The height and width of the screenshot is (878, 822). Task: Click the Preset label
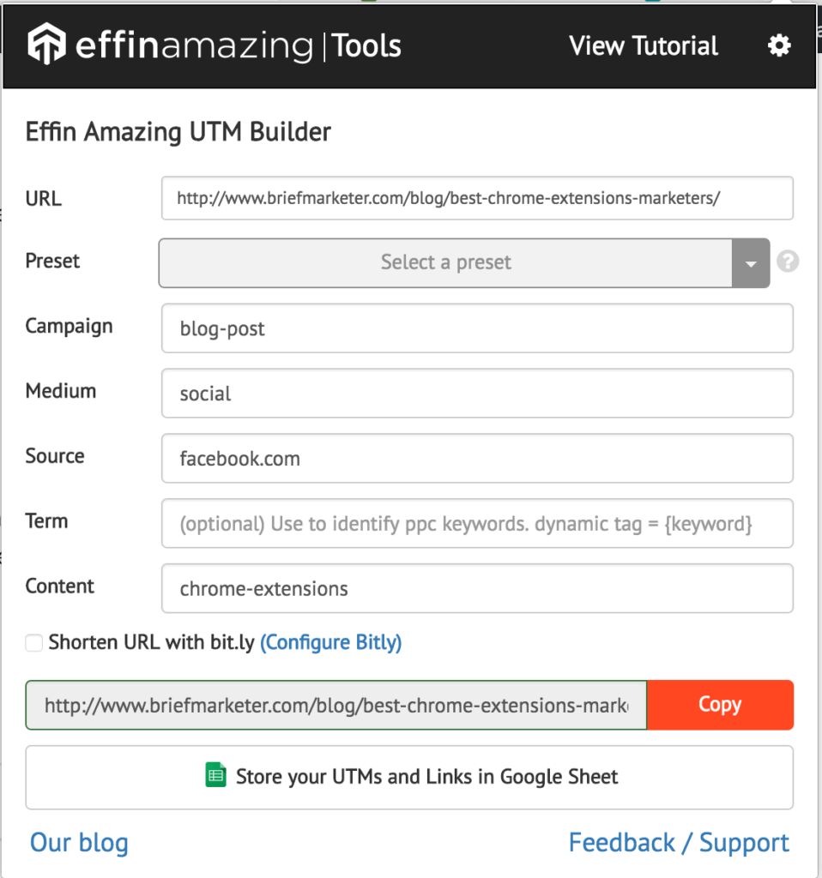[52, 261]
